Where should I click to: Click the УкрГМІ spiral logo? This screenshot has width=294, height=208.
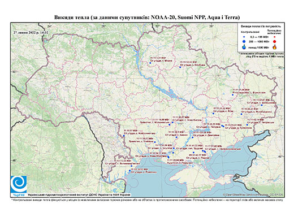(x=19, y=185)
